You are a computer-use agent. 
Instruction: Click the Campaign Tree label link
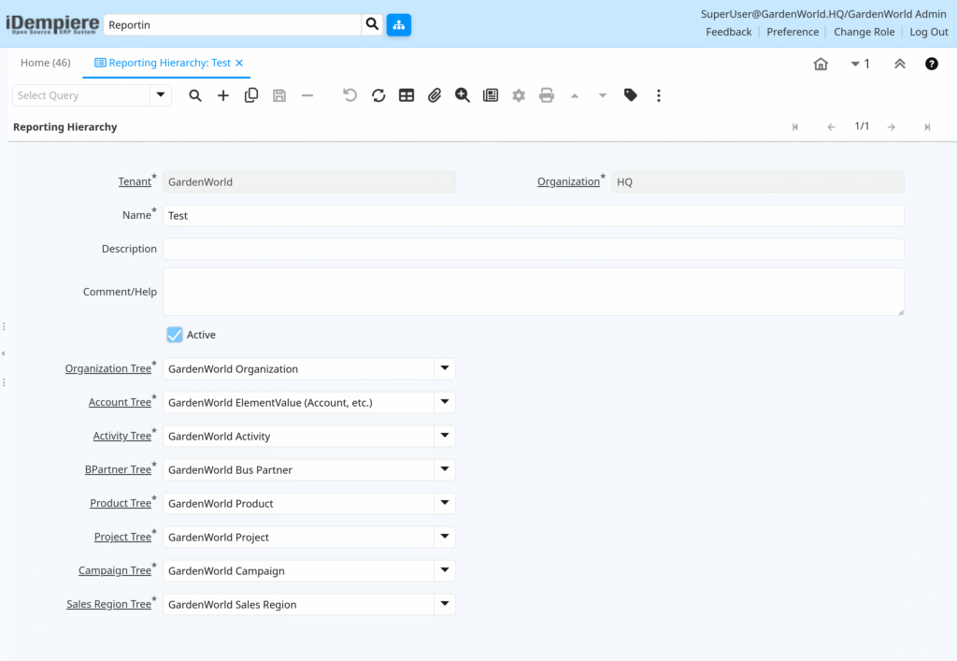pyautogui.click(x=115, y=570)
